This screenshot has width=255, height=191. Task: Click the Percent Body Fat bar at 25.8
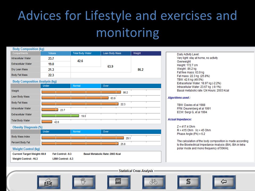[x=80, y=144]
